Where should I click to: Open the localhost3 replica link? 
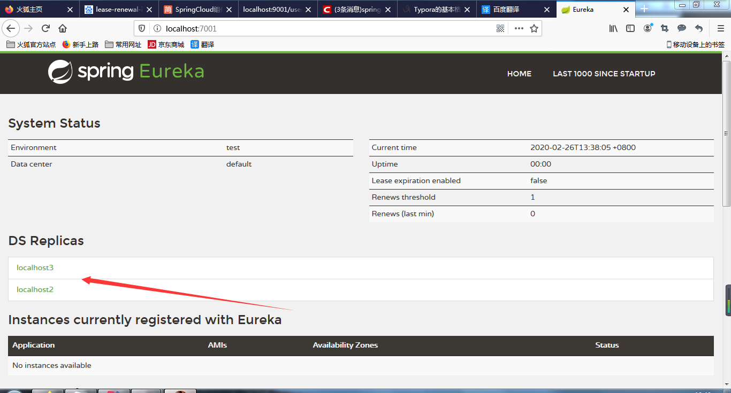35,268
